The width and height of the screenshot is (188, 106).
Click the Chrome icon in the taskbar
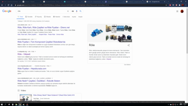20,105
